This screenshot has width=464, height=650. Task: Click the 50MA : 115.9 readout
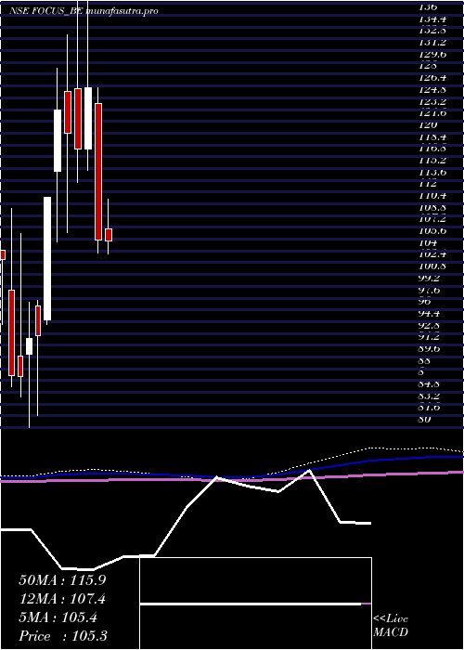click(62, 580)
